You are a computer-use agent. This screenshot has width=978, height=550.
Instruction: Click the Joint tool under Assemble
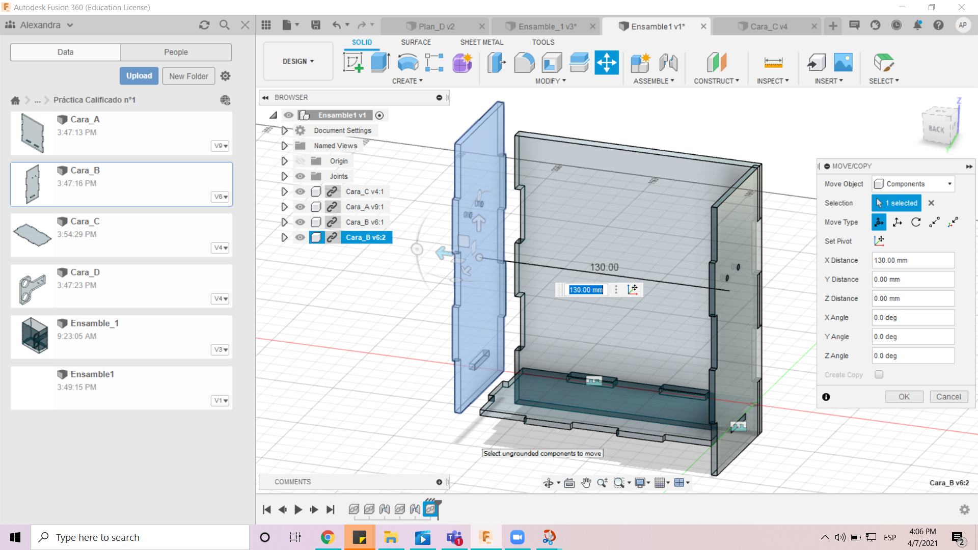668,63
